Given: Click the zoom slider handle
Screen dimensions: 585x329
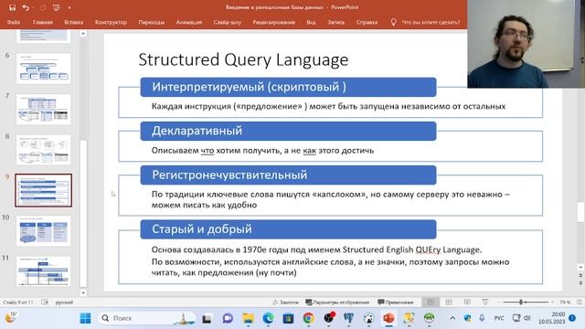Looking at the screenshot, I should point(521,302).
